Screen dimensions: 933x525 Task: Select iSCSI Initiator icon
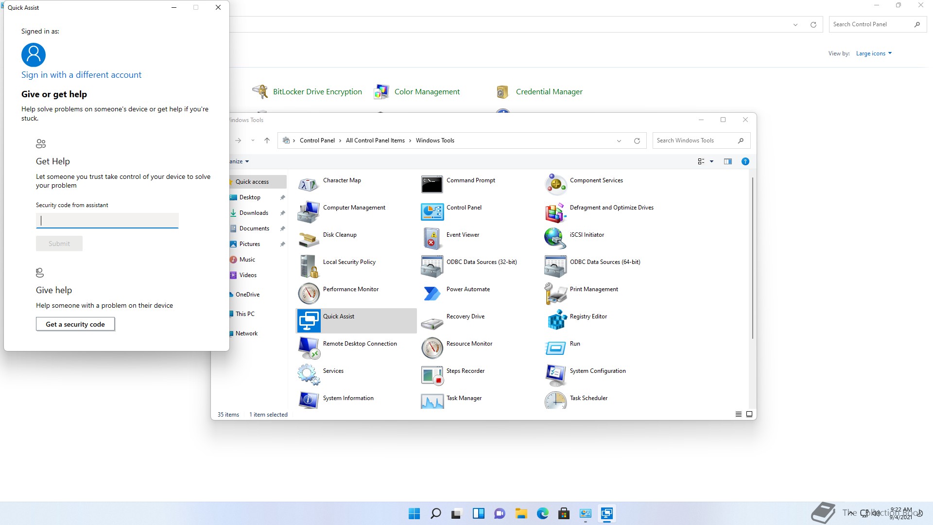pyautogui.click(x=555, y=239)
